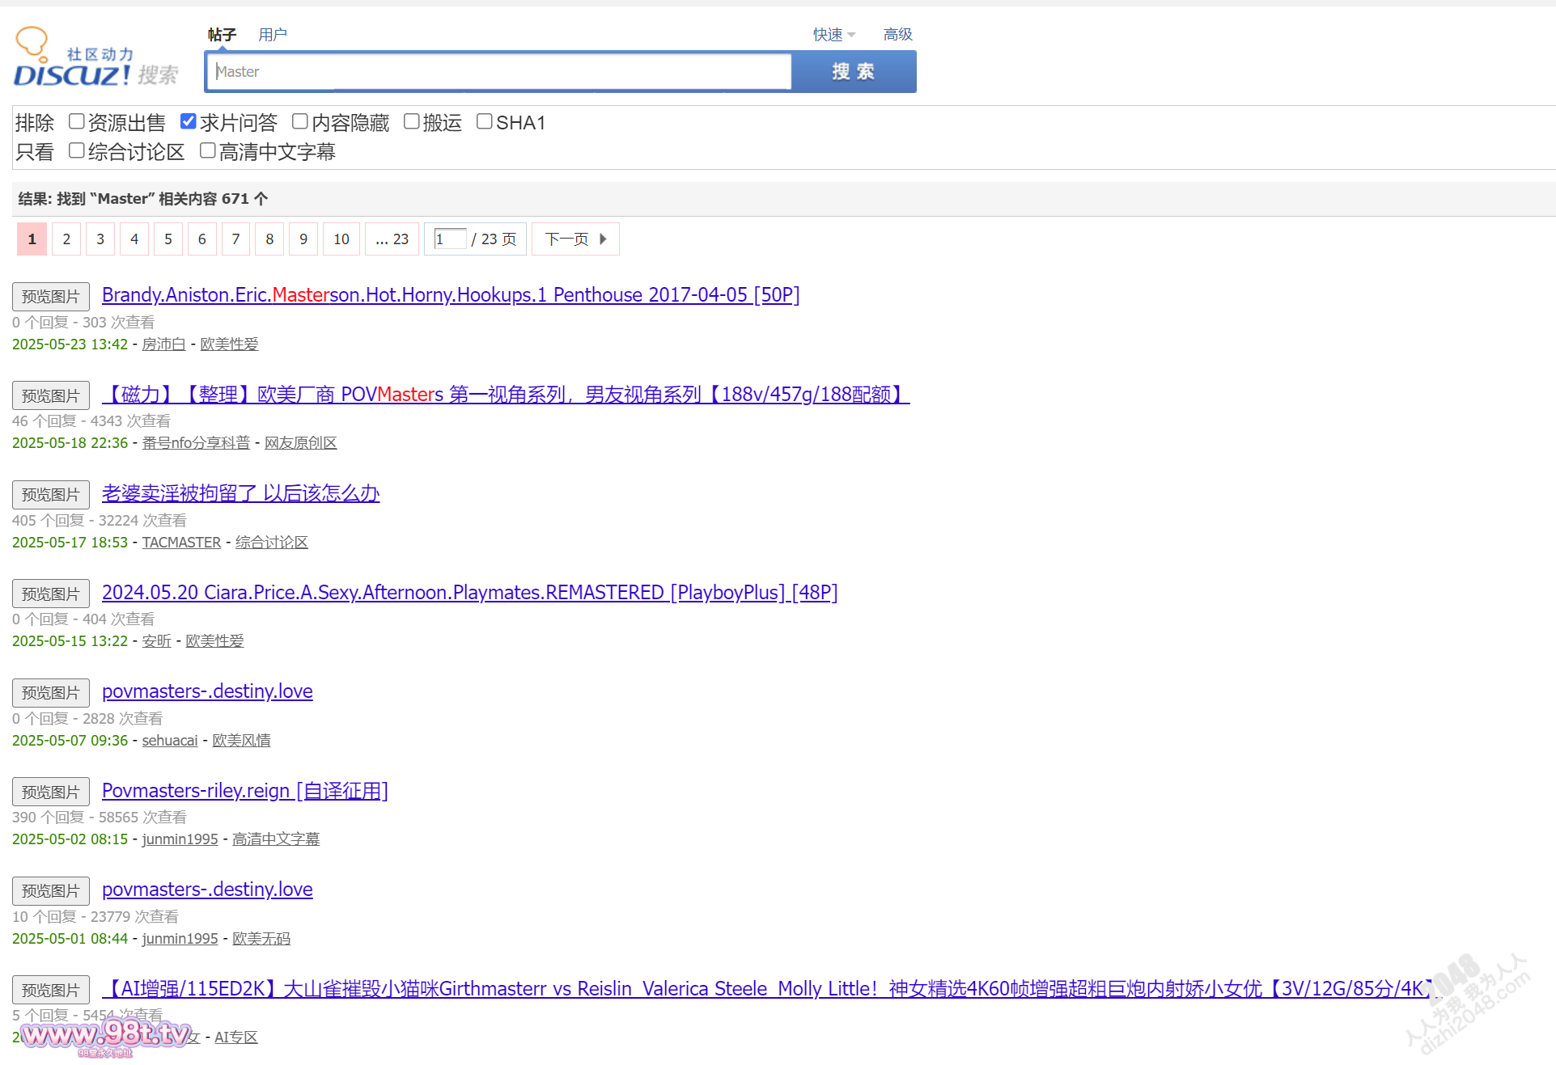Enable the 高清中文字幕 filter checkbox
Screen dimensions: 1556x1065
[x=207, y=150]
